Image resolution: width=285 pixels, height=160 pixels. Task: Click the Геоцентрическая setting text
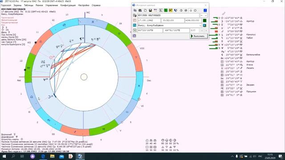click(9, 23)
